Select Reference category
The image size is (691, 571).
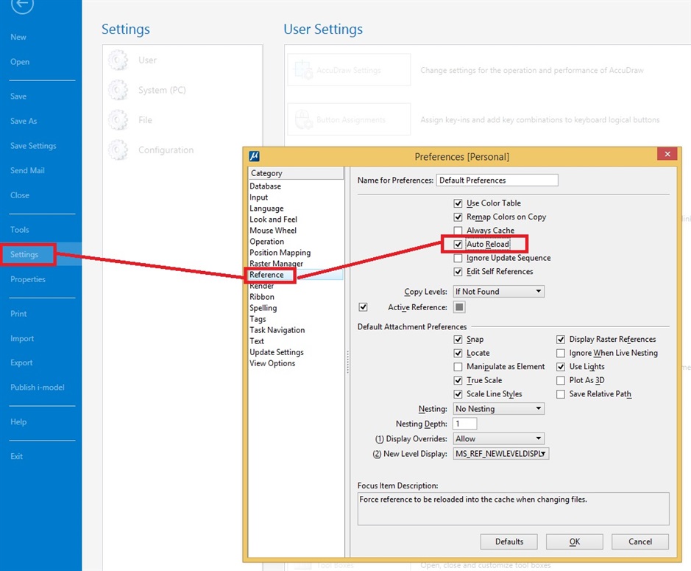[x=266, y=275]
